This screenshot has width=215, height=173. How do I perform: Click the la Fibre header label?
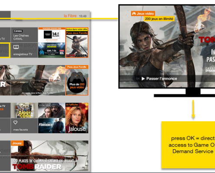coord(70,16)
